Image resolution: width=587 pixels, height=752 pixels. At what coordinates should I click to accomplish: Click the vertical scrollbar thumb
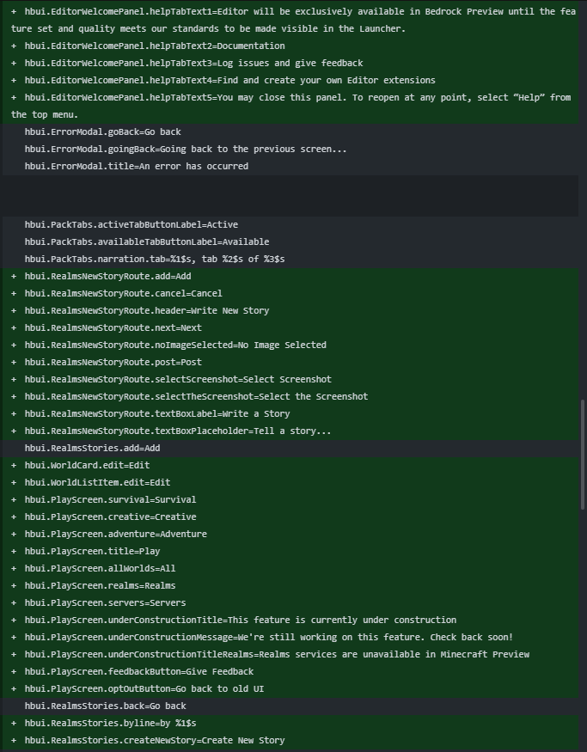(583, 455)
